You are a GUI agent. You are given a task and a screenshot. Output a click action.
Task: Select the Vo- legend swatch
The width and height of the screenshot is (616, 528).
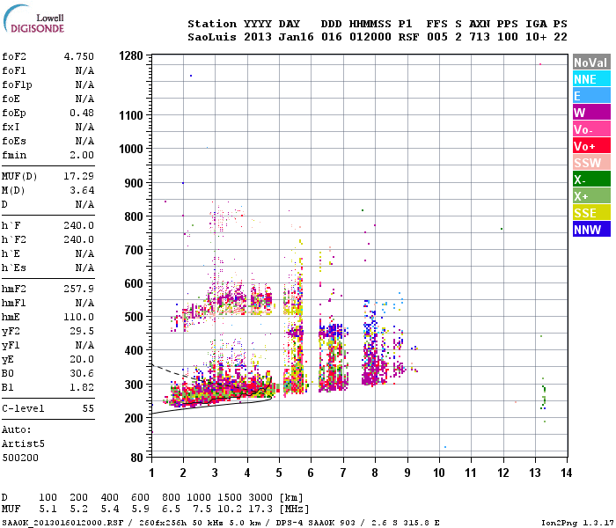pos(591,129)
